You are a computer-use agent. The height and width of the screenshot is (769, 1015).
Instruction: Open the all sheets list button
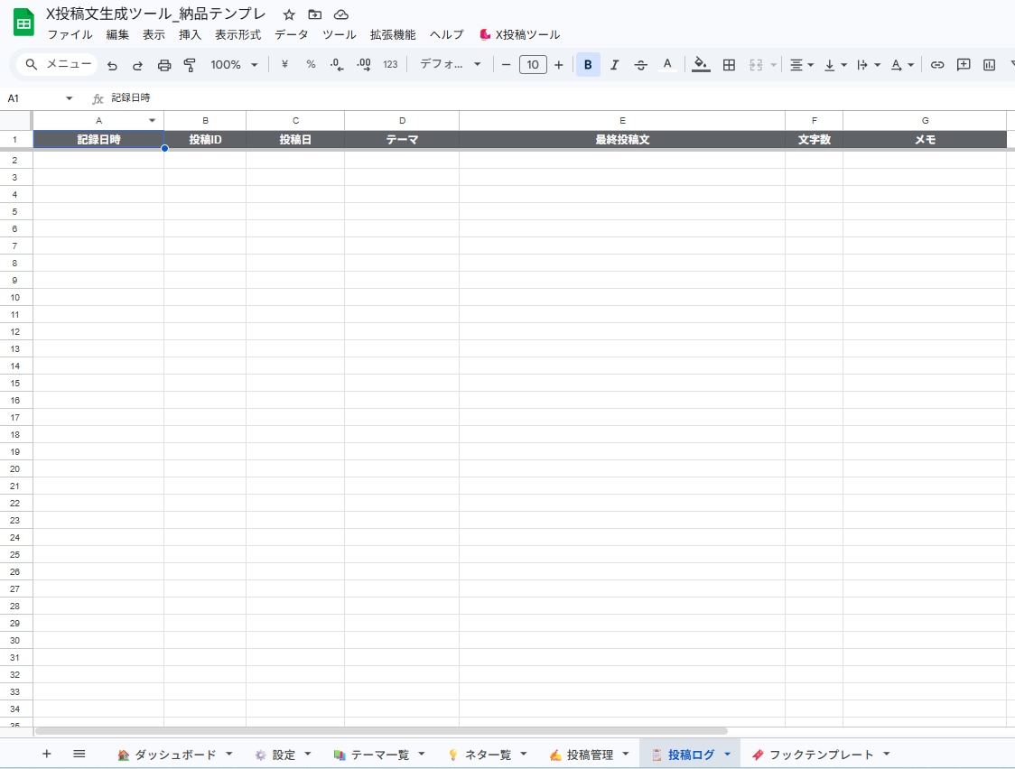79,754
